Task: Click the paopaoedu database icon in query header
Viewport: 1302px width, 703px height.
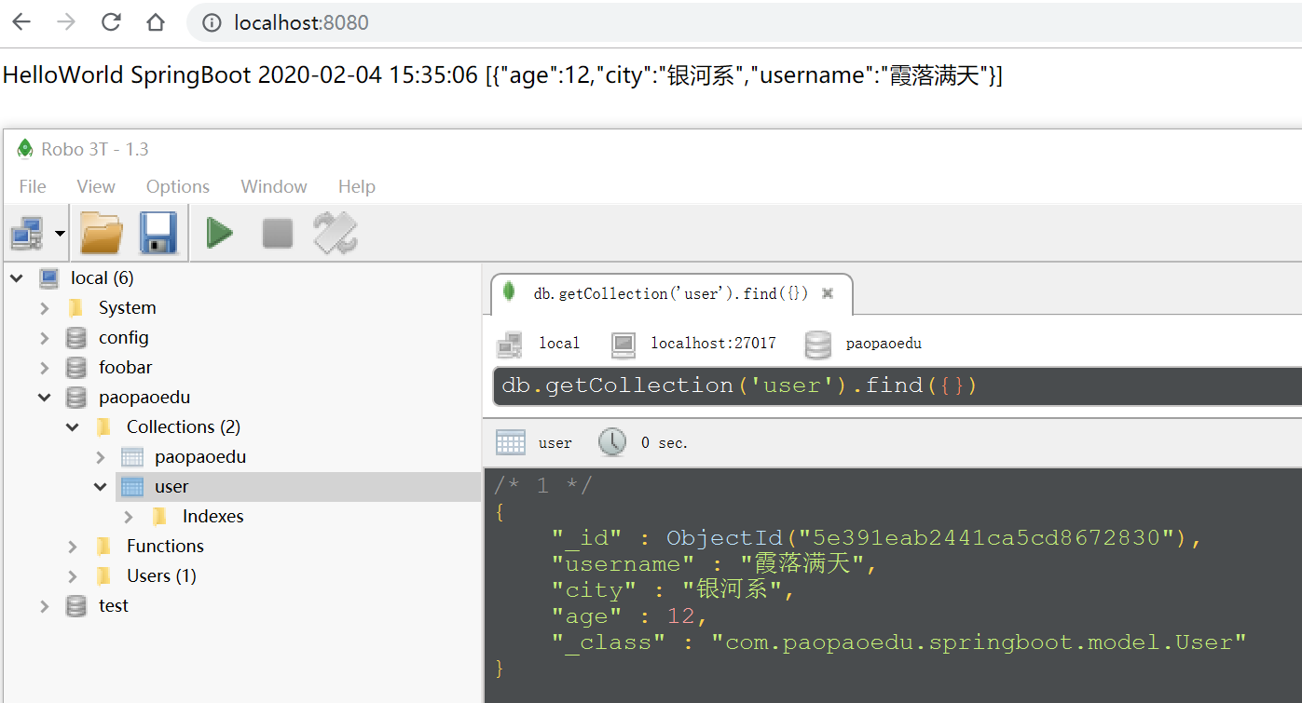Action: [x=817, y=344]
